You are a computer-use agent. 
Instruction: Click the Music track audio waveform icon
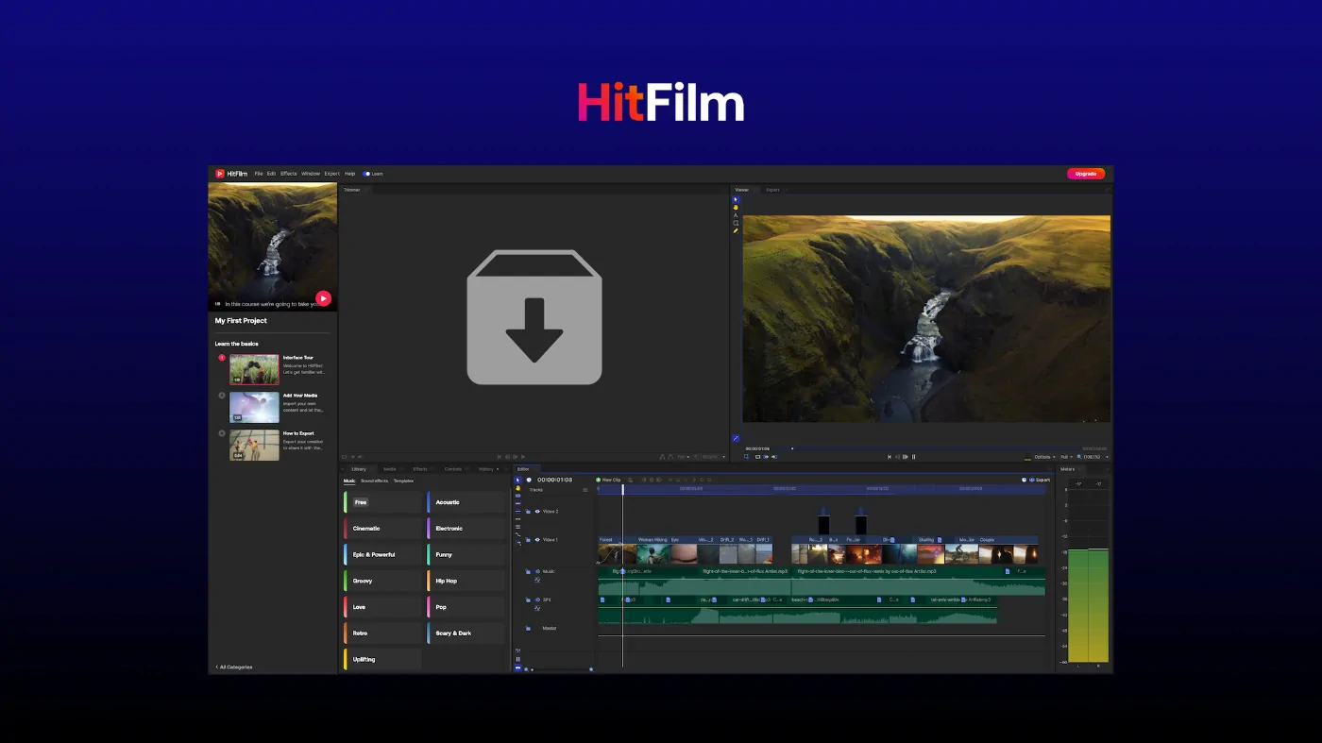(537, 580)
